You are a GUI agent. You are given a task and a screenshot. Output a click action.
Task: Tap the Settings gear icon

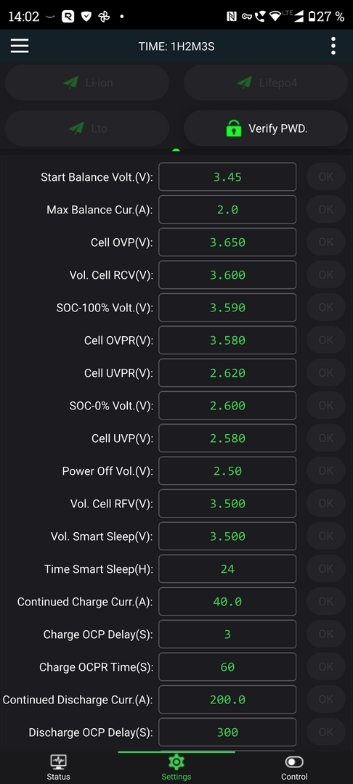(x=176, y=762)
